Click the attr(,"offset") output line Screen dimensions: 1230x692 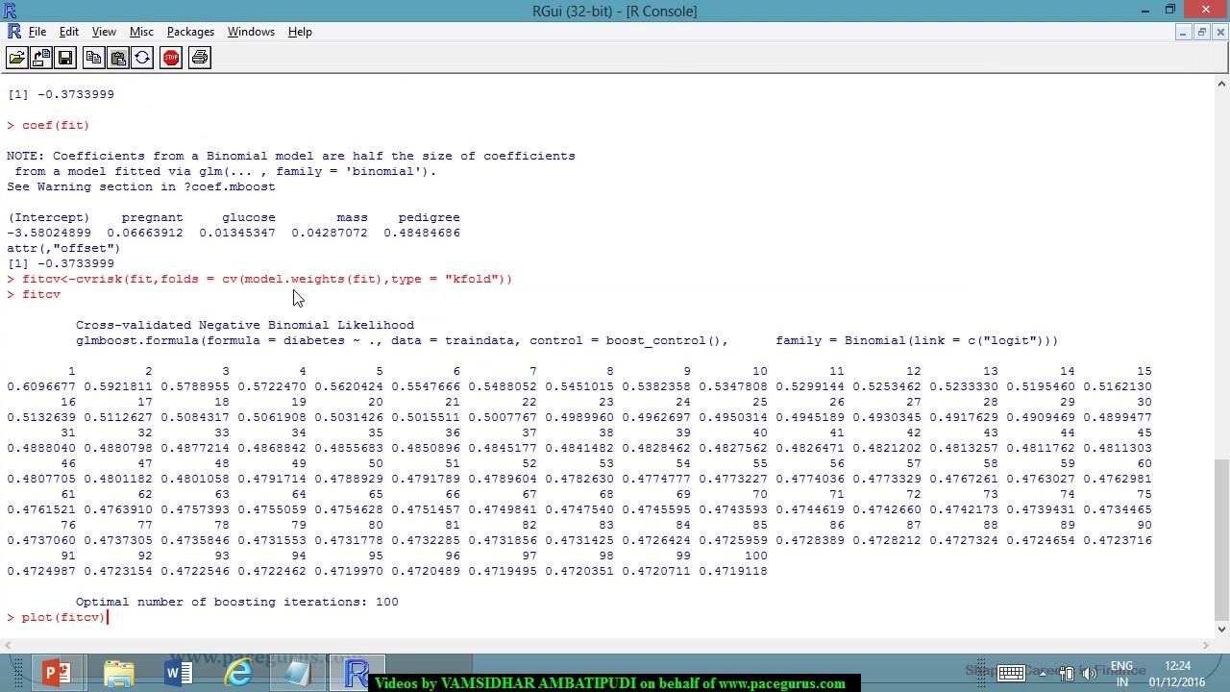pyautogui.click(x=63, y=248)
